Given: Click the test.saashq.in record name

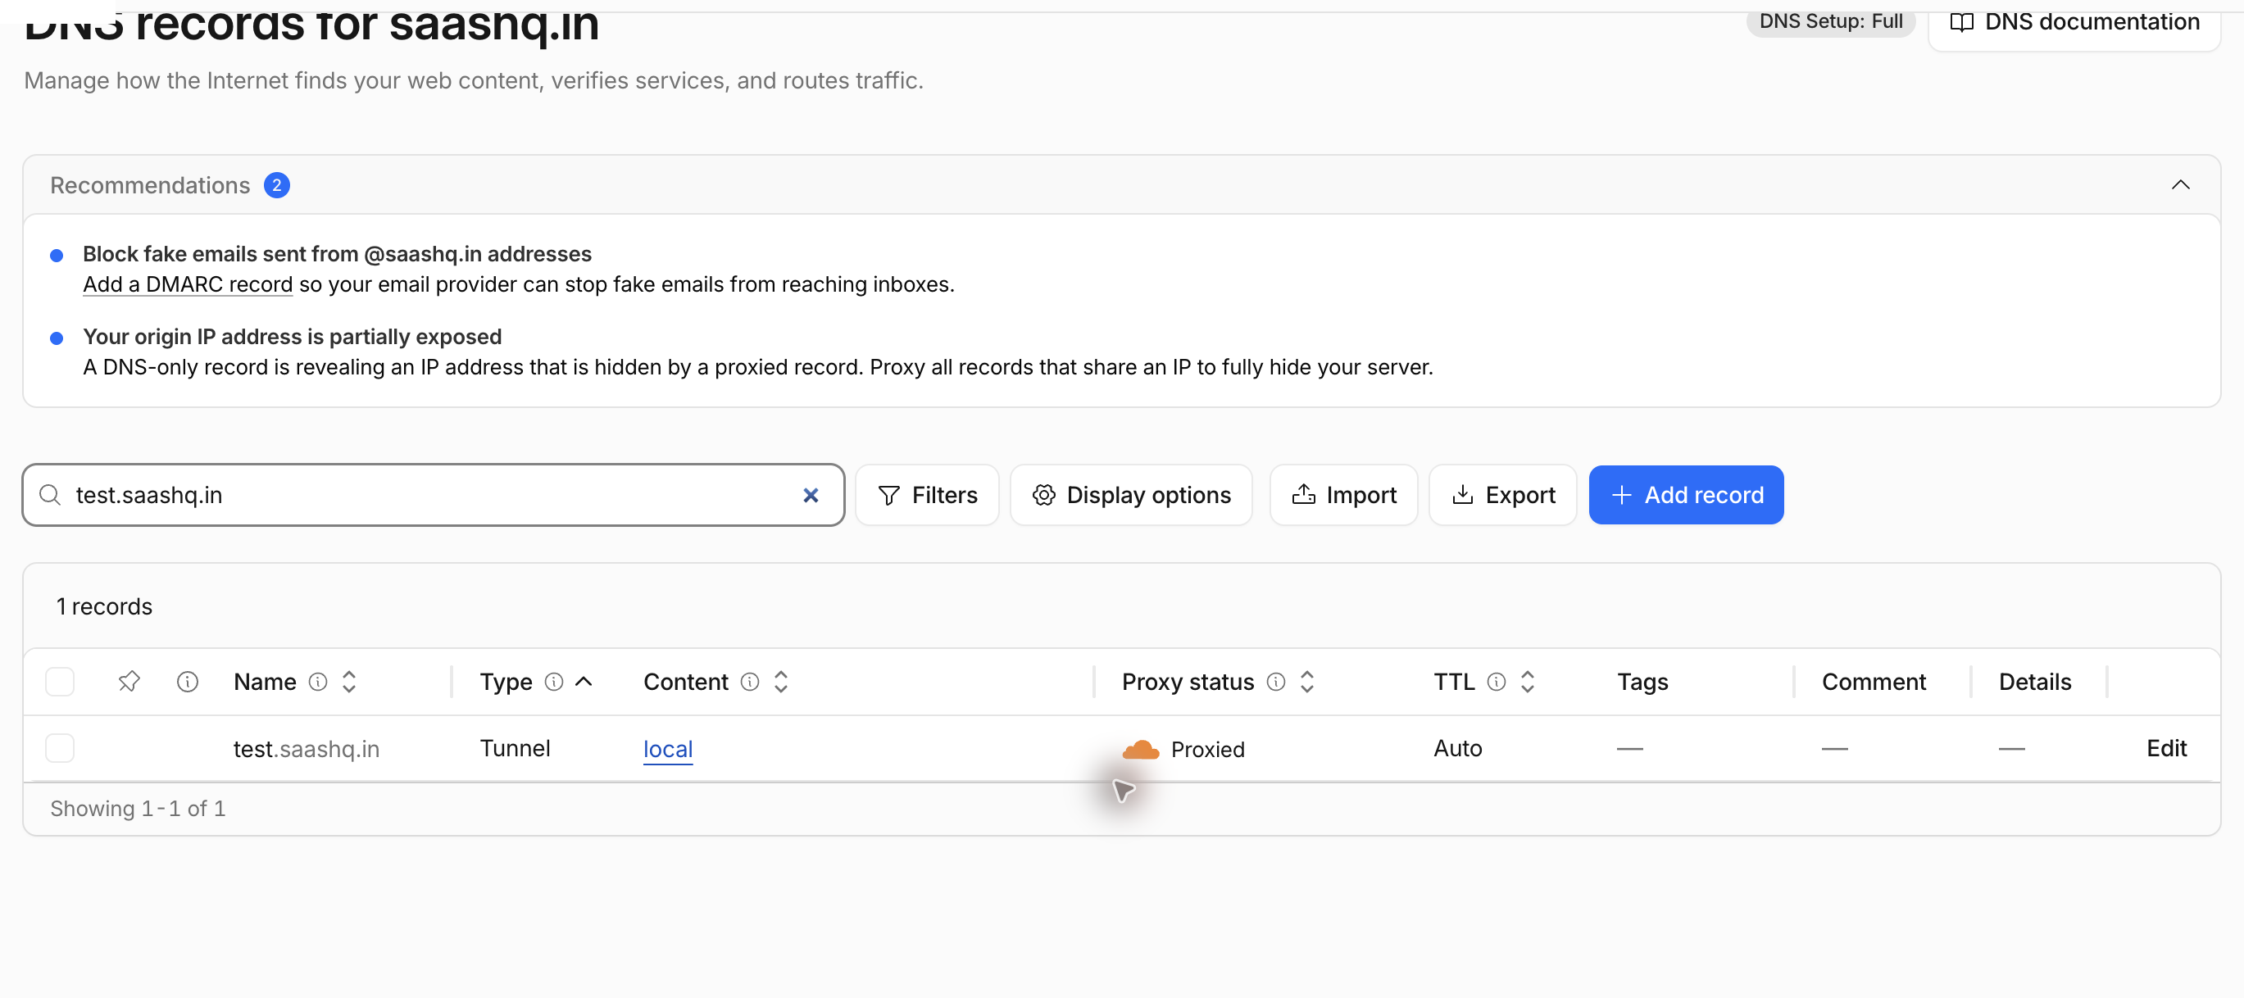Looking at the screenshot, I should (x=306, y=749).
